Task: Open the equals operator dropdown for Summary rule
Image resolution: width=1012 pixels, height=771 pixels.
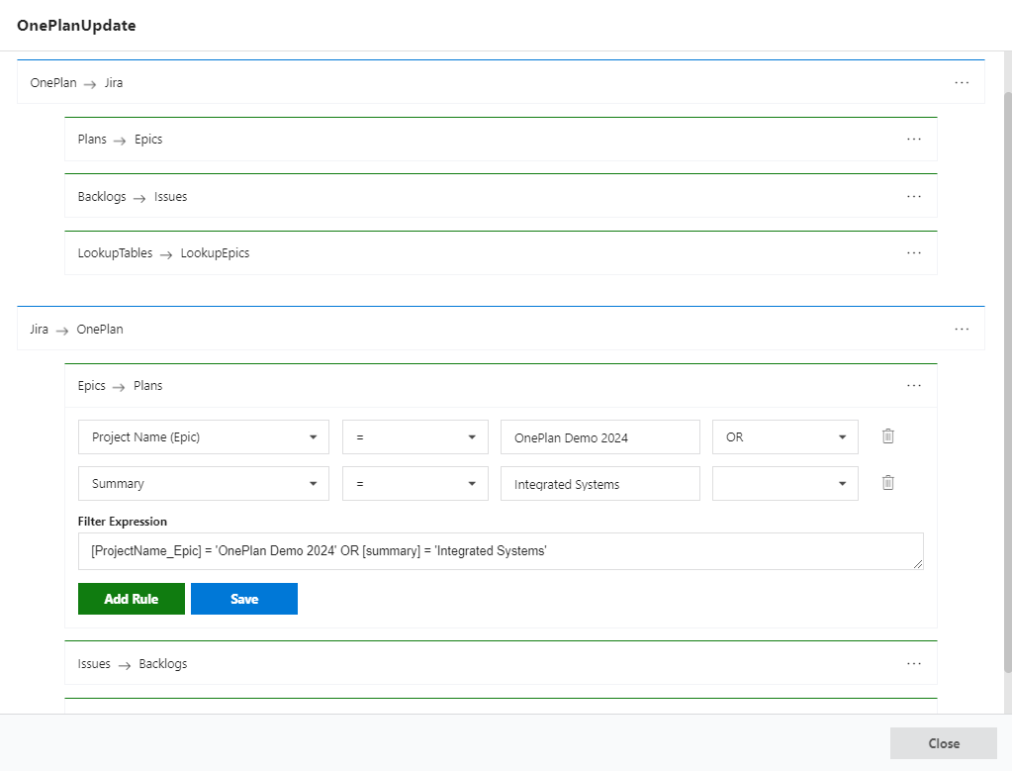Action: click(x=414, y=483)
